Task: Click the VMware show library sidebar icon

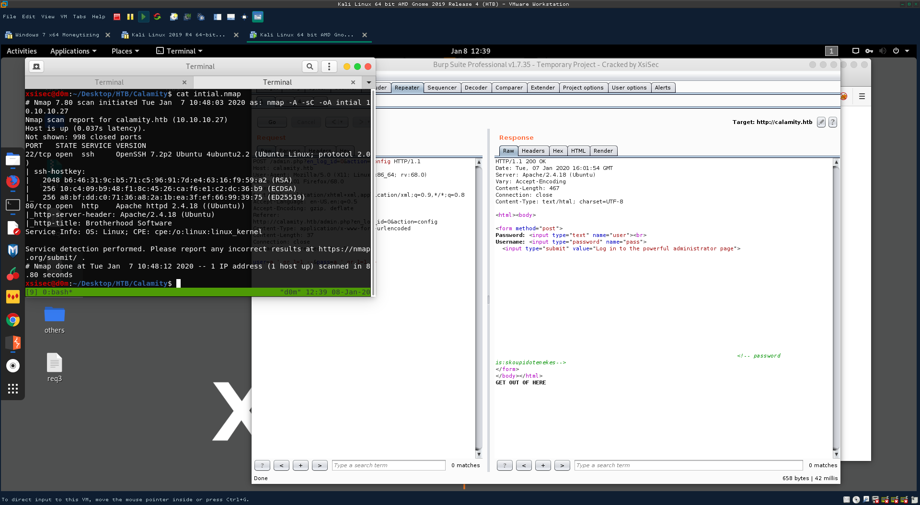Action: pyautogui.click(x=218, y=17)
